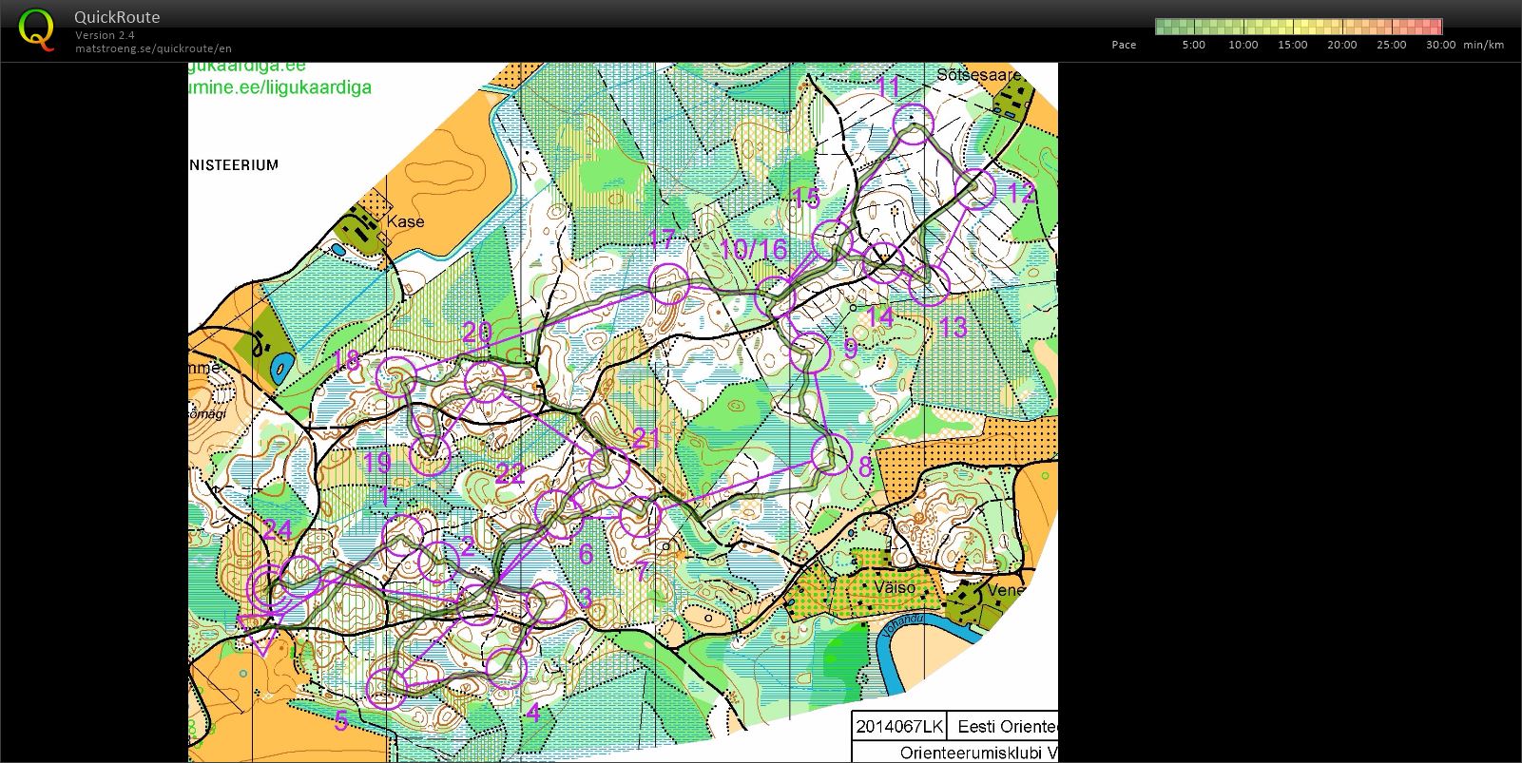The image size is (1522, 763).
Task: Click red end of pace color scale
Action: click(1435, 27)
